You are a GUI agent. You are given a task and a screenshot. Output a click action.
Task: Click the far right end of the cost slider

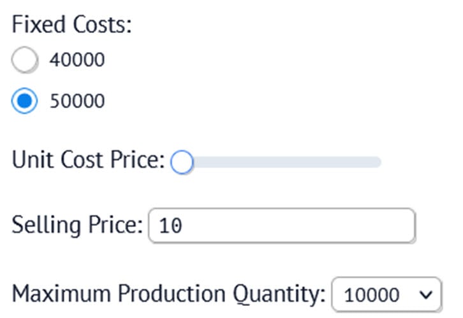pos(379,162)
